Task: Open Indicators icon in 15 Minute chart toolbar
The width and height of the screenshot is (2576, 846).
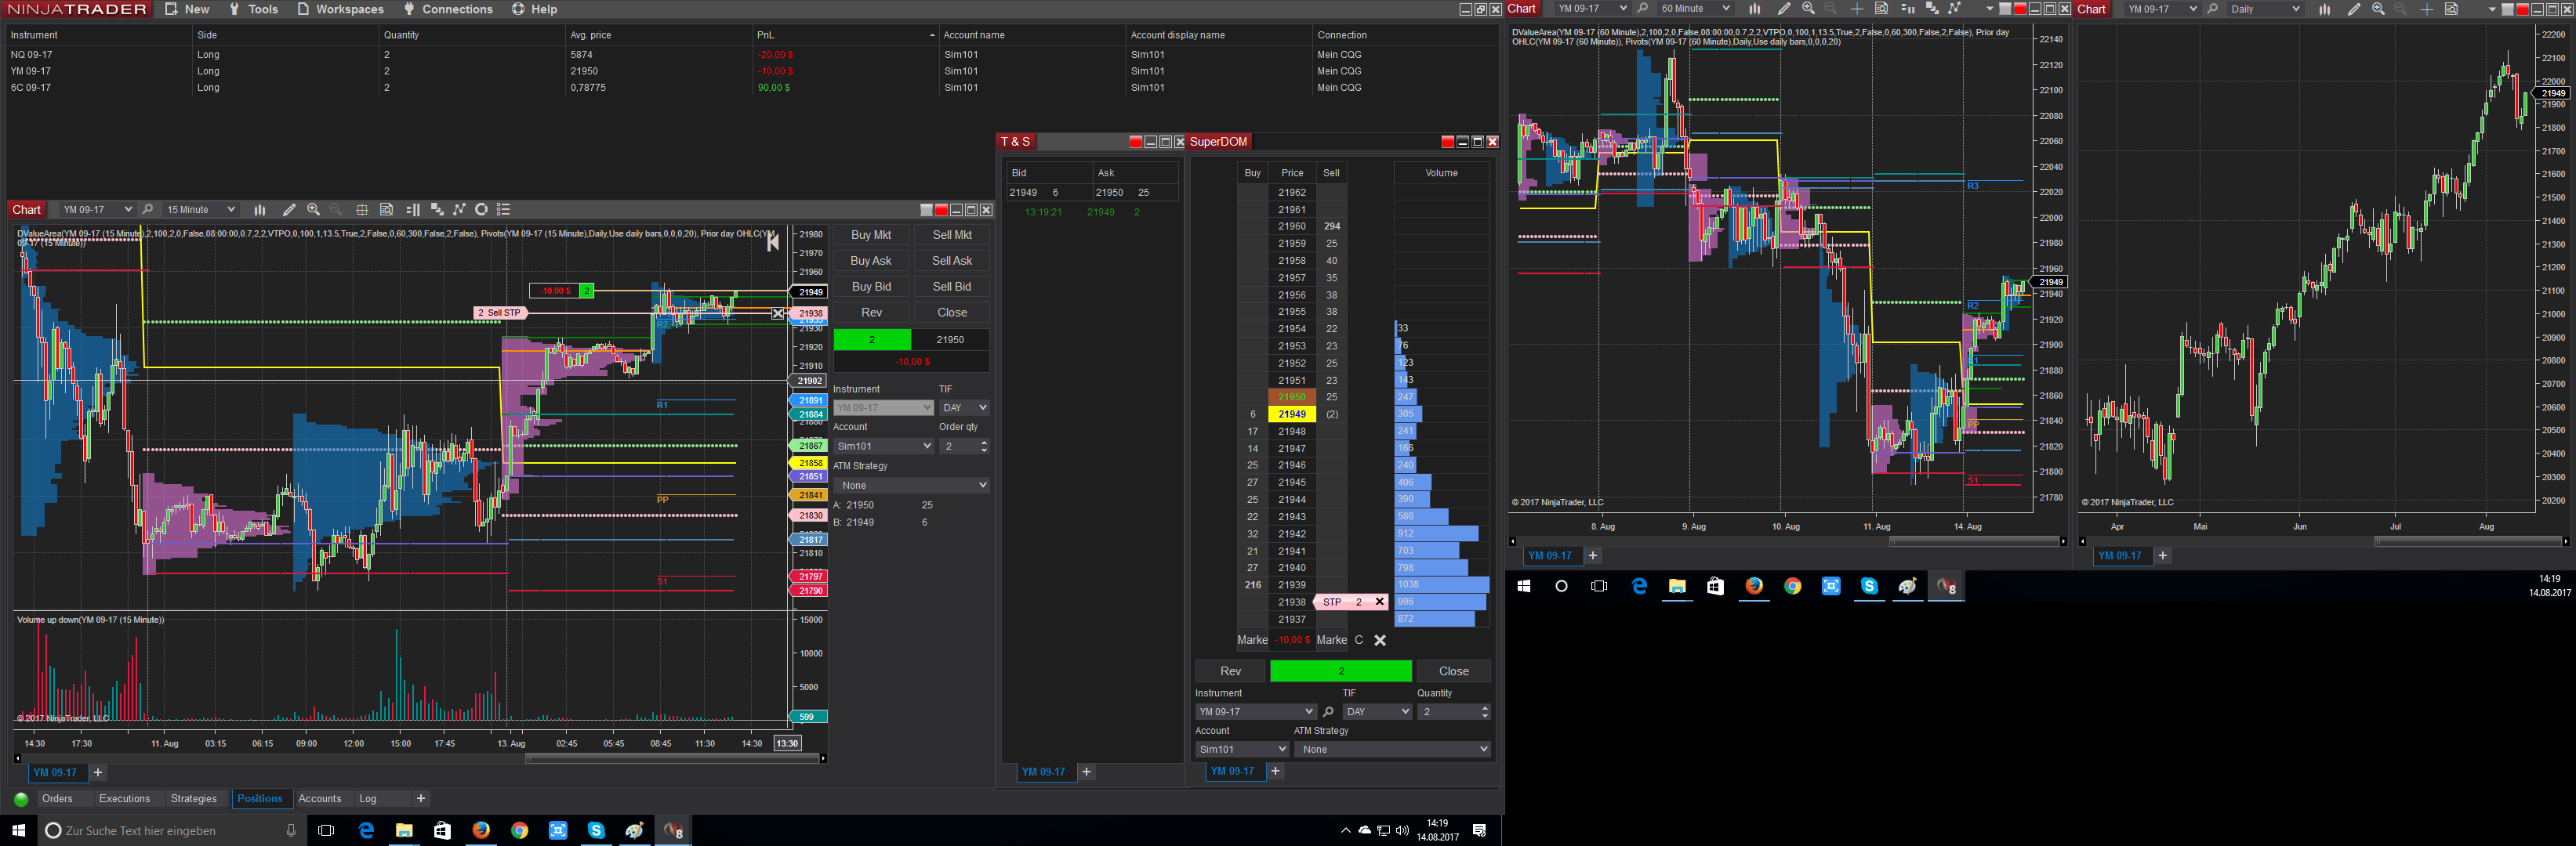Action: (x=436, y=210)
